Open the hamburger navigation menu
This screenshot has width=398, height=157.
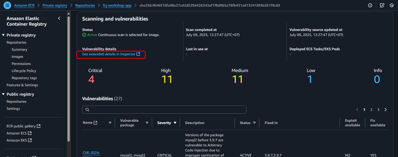coord(7,5)
